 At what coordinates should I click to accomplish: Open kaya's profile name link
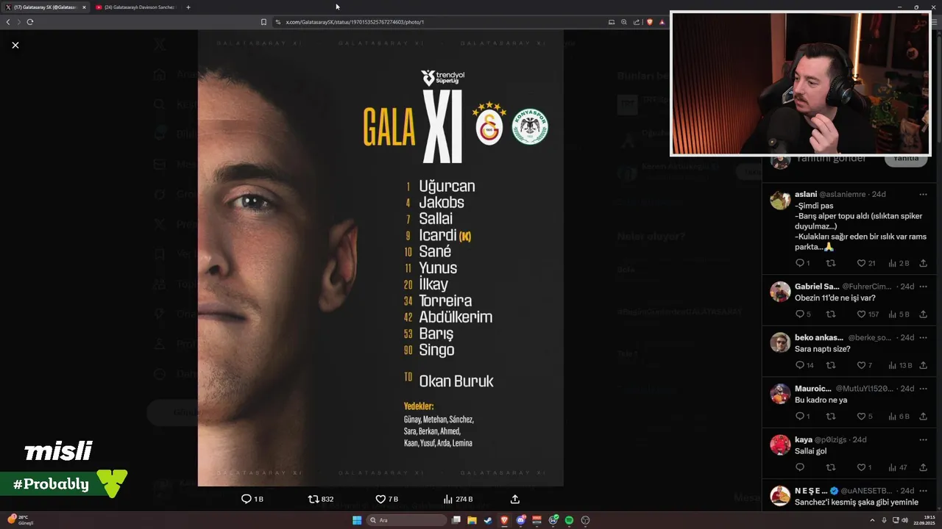(x=803, y=439)
